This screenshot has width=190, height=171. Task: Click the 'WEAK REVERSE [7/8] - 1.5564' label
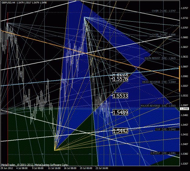click(159, 82)
